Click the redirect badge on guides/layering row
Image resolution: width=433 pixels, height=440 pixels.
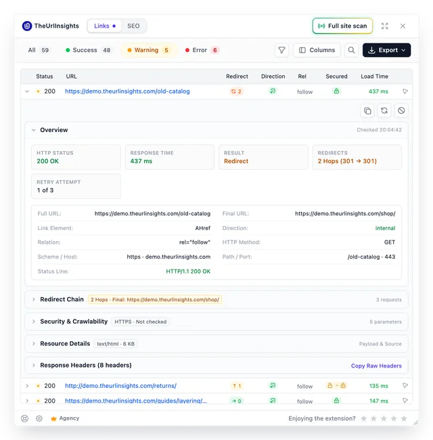coord(237,401)
